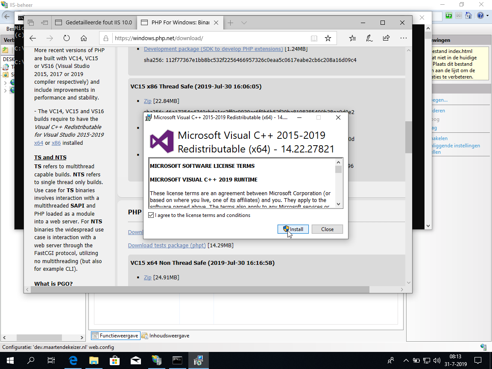Open IIS help icon in the toolbar
The height and width of the screenshot is (369, 492).
[x=480, y=15]
